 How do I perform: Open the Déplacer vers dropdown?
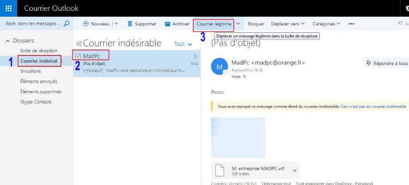point(287,24)
